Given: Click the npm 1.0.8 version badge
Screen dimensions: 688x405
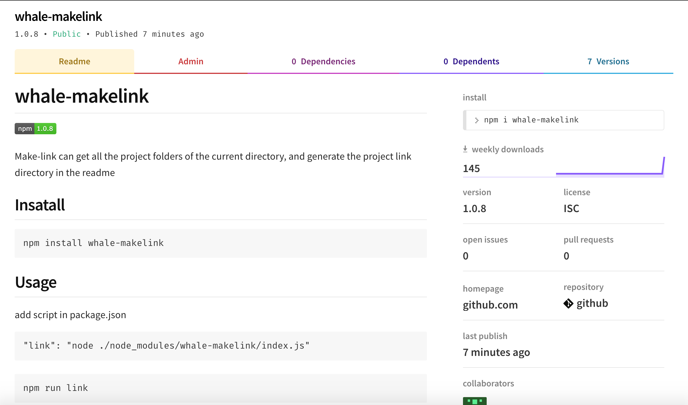Looking at the screenshot, I should click(36, 129).
